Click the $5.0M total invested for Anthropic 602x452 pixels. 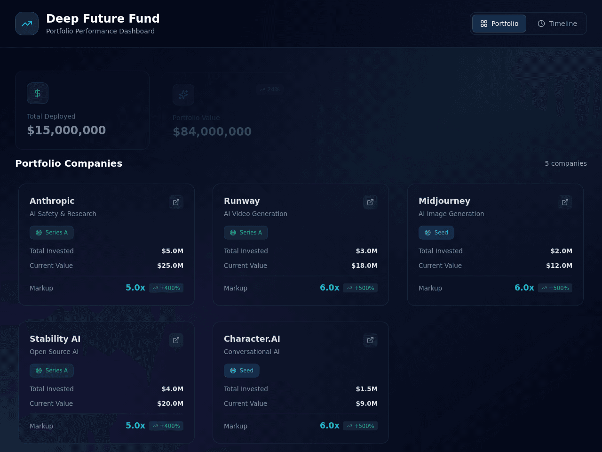[173, 251]
